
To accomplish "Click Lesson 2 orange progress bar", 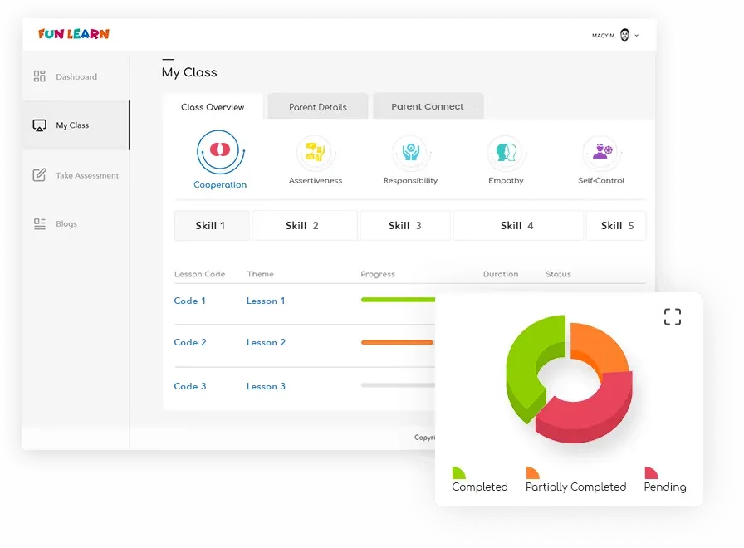I will [x=397, y=343].
